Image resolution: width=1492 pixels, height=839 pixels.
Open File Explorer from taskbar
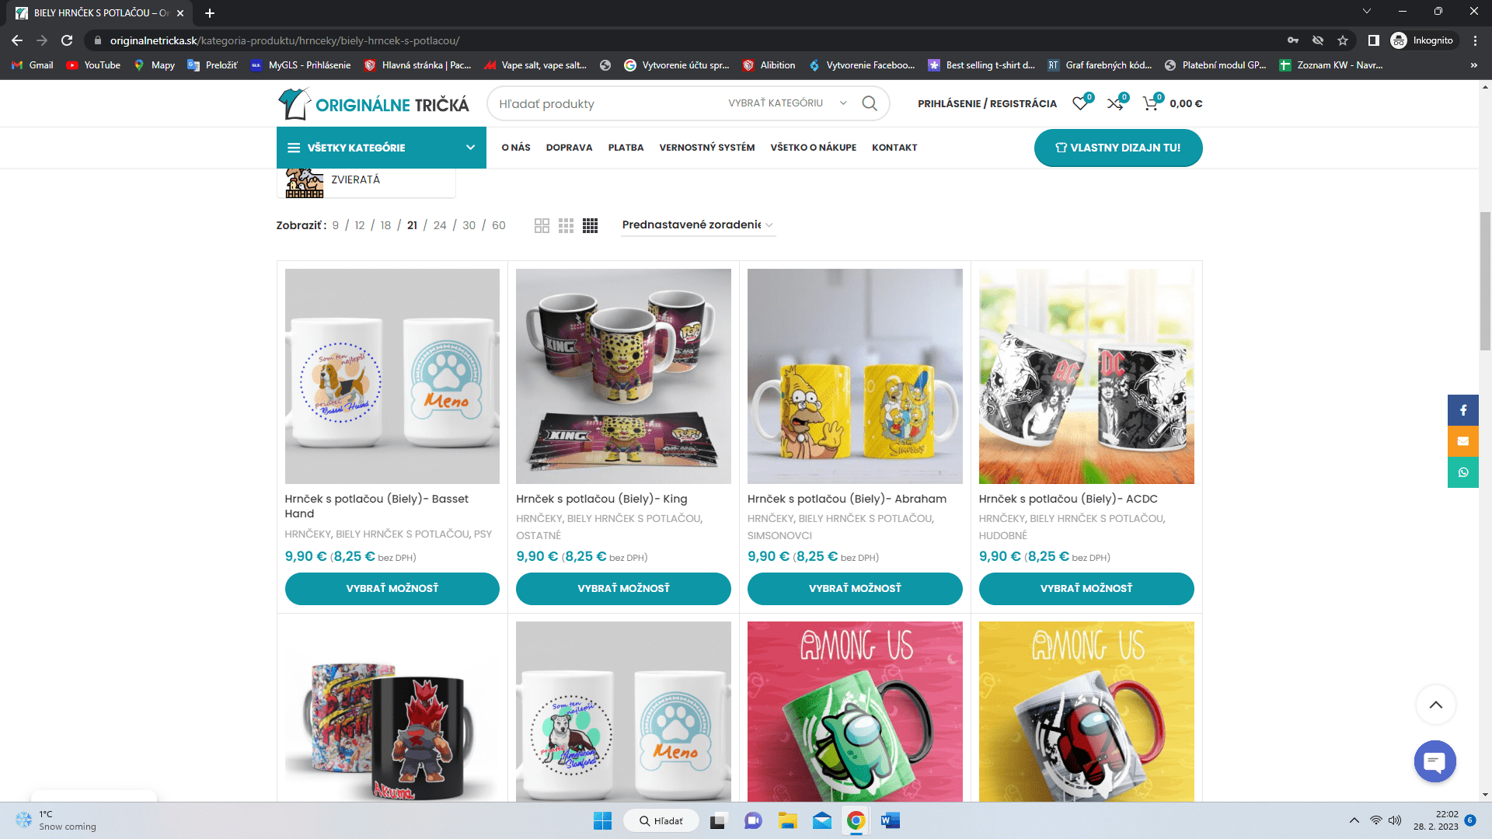coord(788,820)
